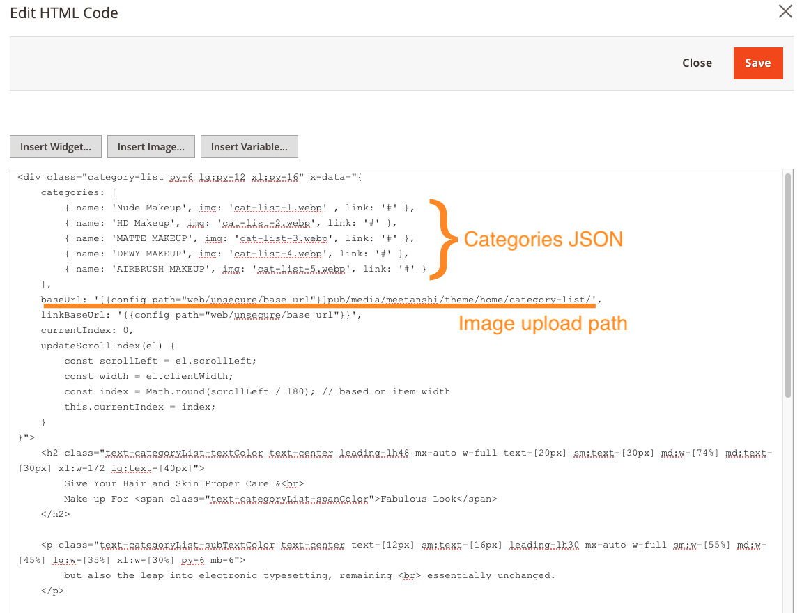802x613 pixels.
Task: Click 'but also the leap into electronic typesetting' line
Action: point(309,575)
